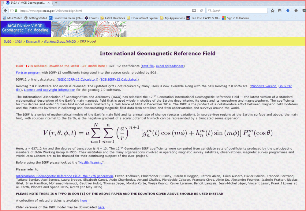Click the 'International Geomagnetic Reference Field' page heading
Image resolution: width=306 pixels, height=211 pixels.
(158, 54)
